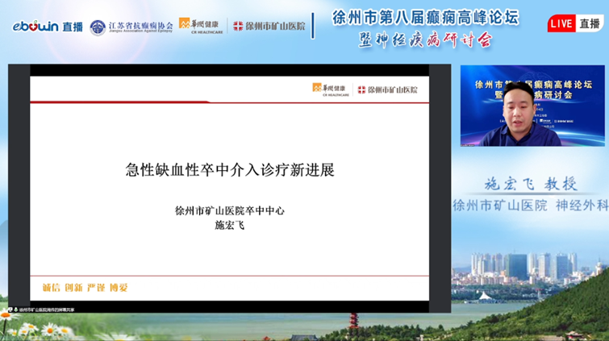Click the 徐州市矿山医院 logo in top header
Screen dimensions: 609x341
tap(269, 26)
